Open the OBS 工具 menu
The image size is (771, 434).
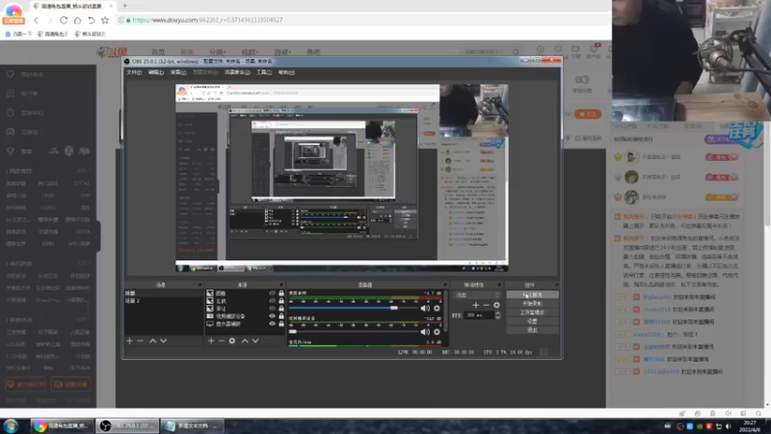pos(264,72)
